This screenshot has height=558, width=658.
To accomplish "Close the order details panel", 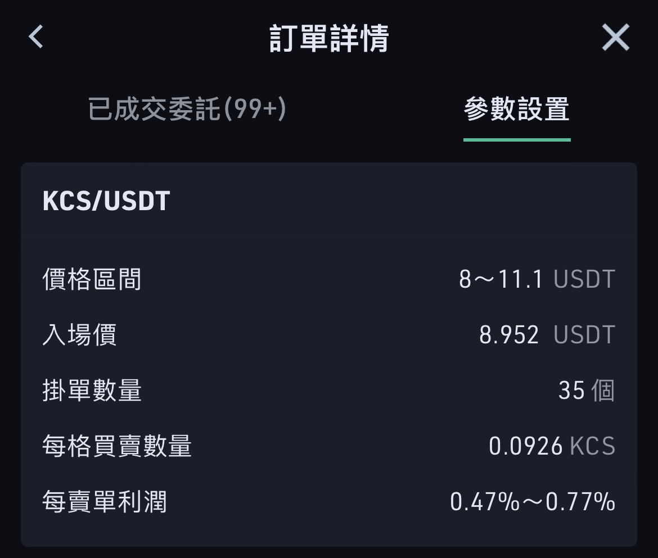I will click(616, 37).
